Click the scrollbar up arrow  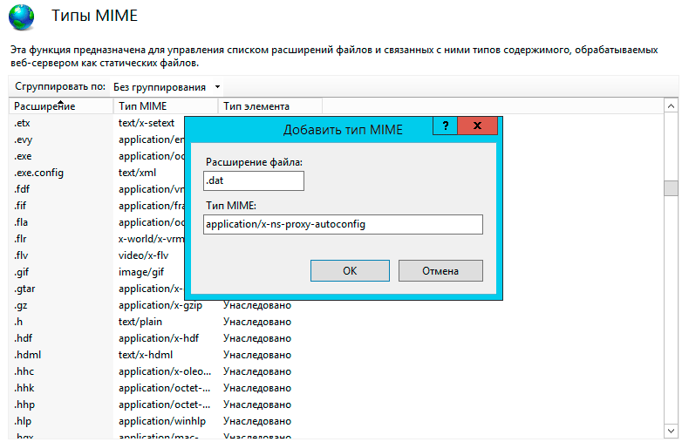[x=671, y=106]
